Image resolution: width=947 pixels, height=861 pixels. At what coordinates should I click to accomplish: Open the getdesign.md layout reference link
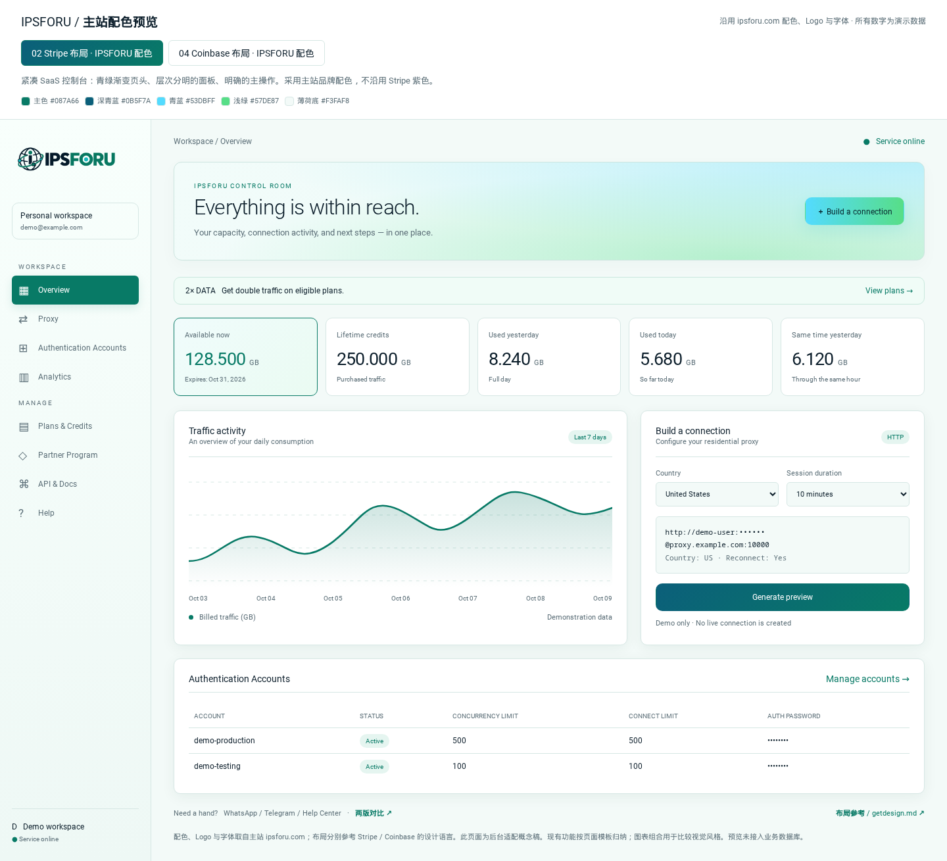point(880,814)
